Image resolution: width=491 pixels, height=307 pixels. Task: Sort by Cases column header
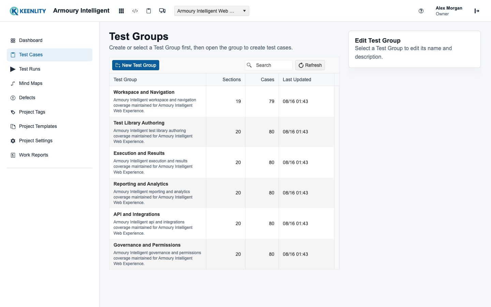point(262,79)
